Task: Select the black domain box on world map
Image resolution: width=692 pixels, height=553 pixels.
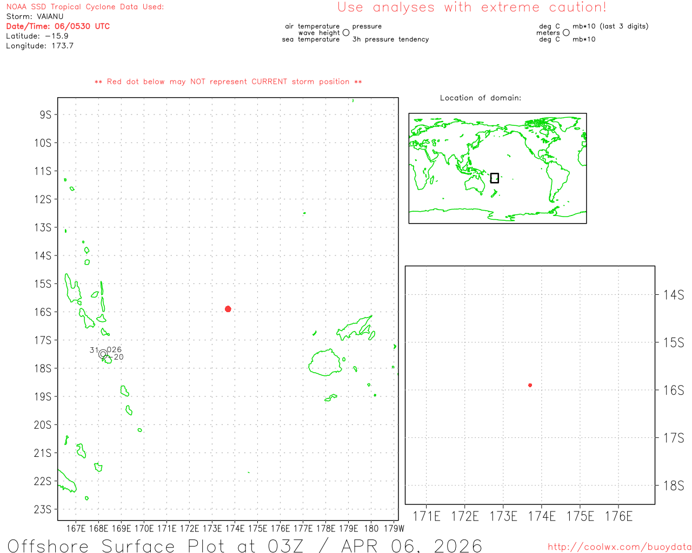Action: tap(494, 178)
